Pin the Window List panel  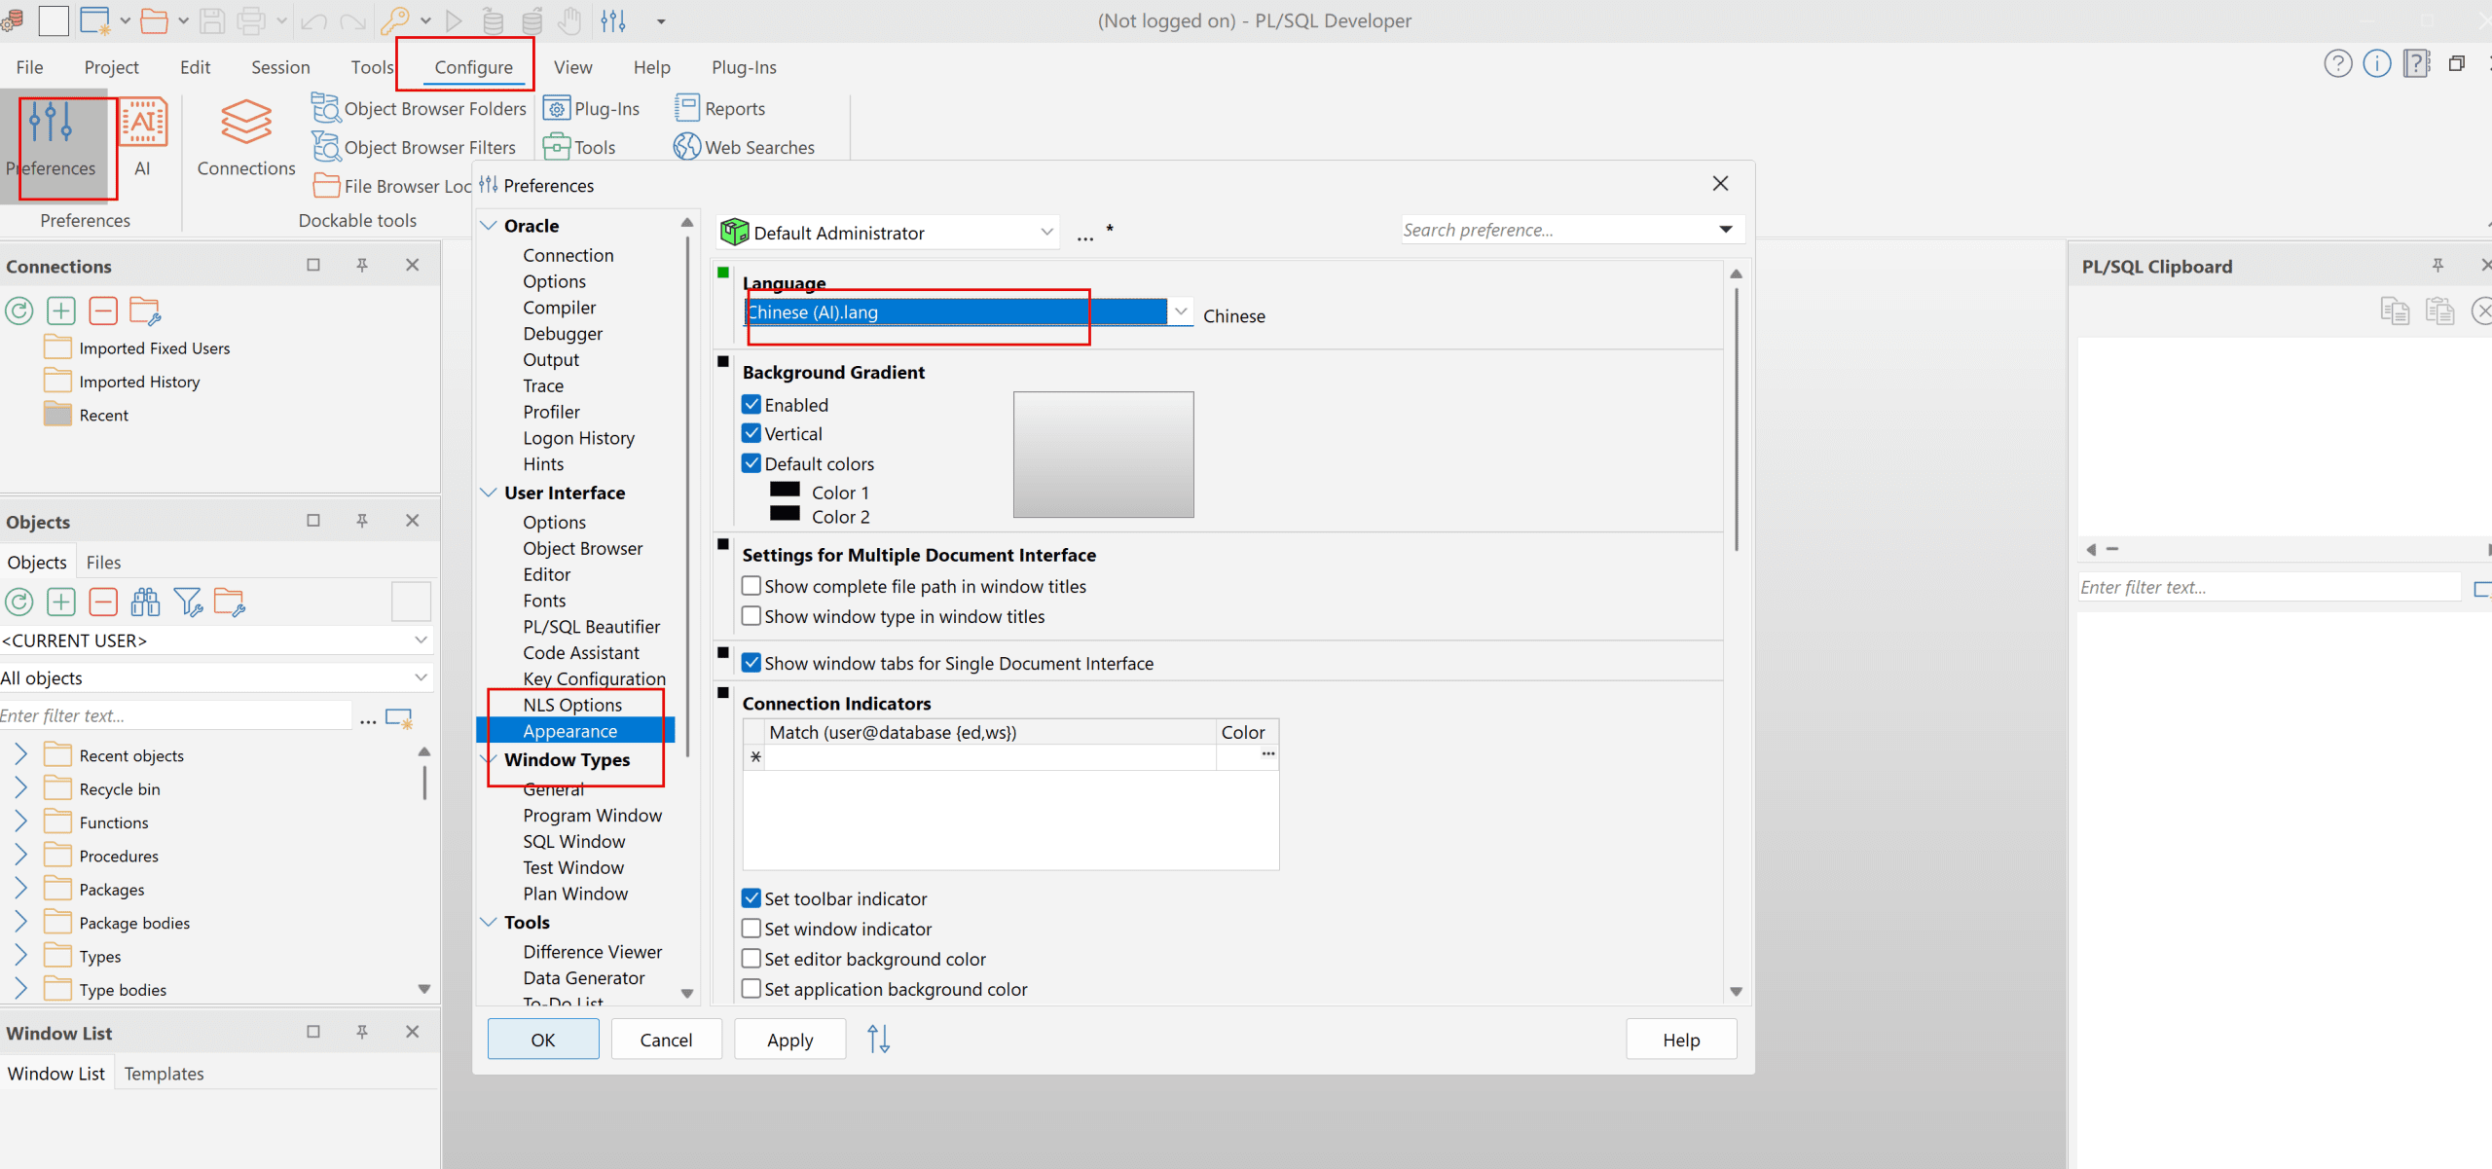tap(362, 1032)
